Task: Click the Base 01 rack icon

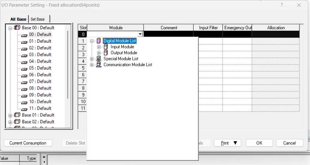Action: [17, 115]
